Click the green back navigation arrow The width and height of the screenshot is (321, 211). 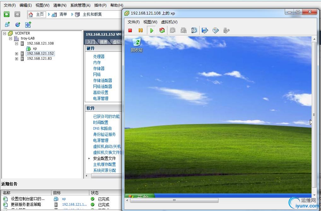(x=7, y=14)
